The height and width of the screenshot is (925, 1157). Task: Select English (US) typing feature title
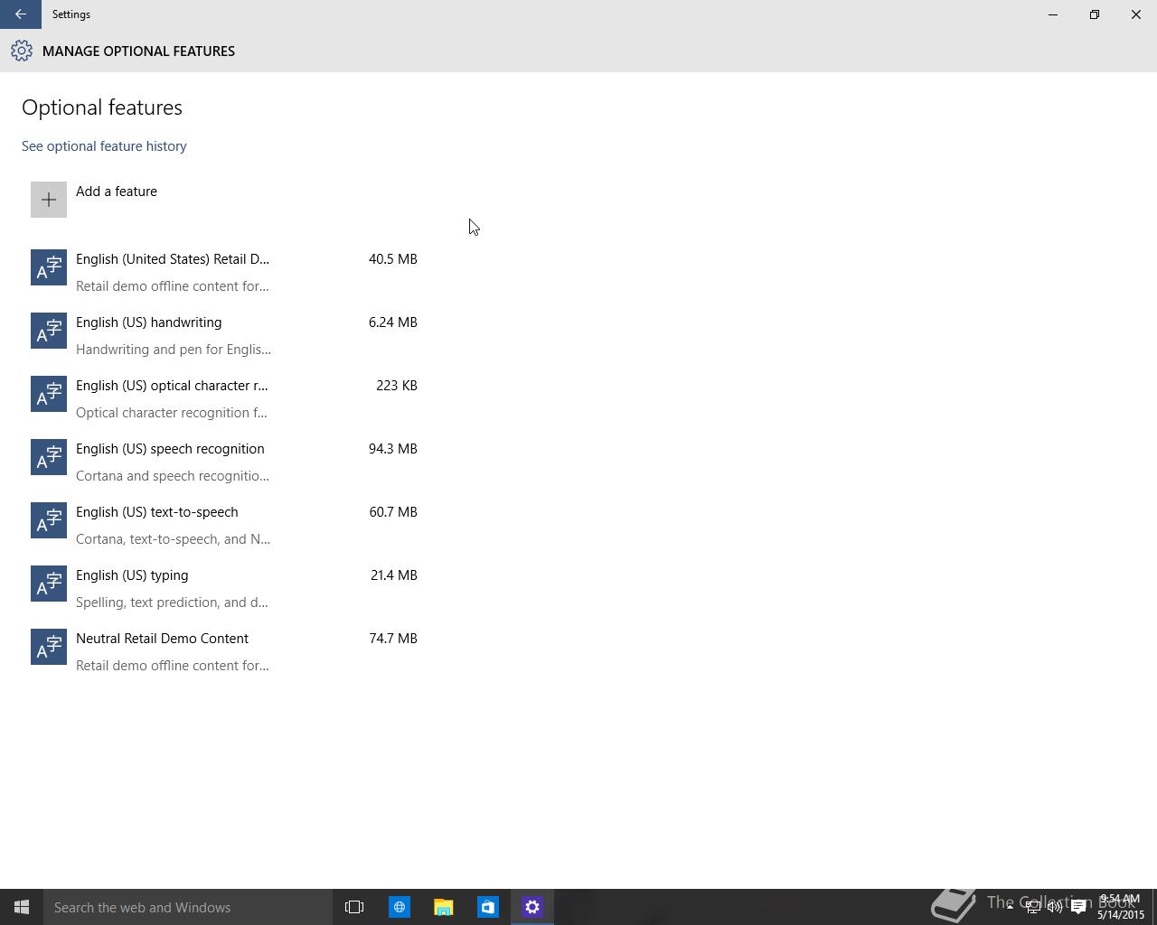pos(132,575)
